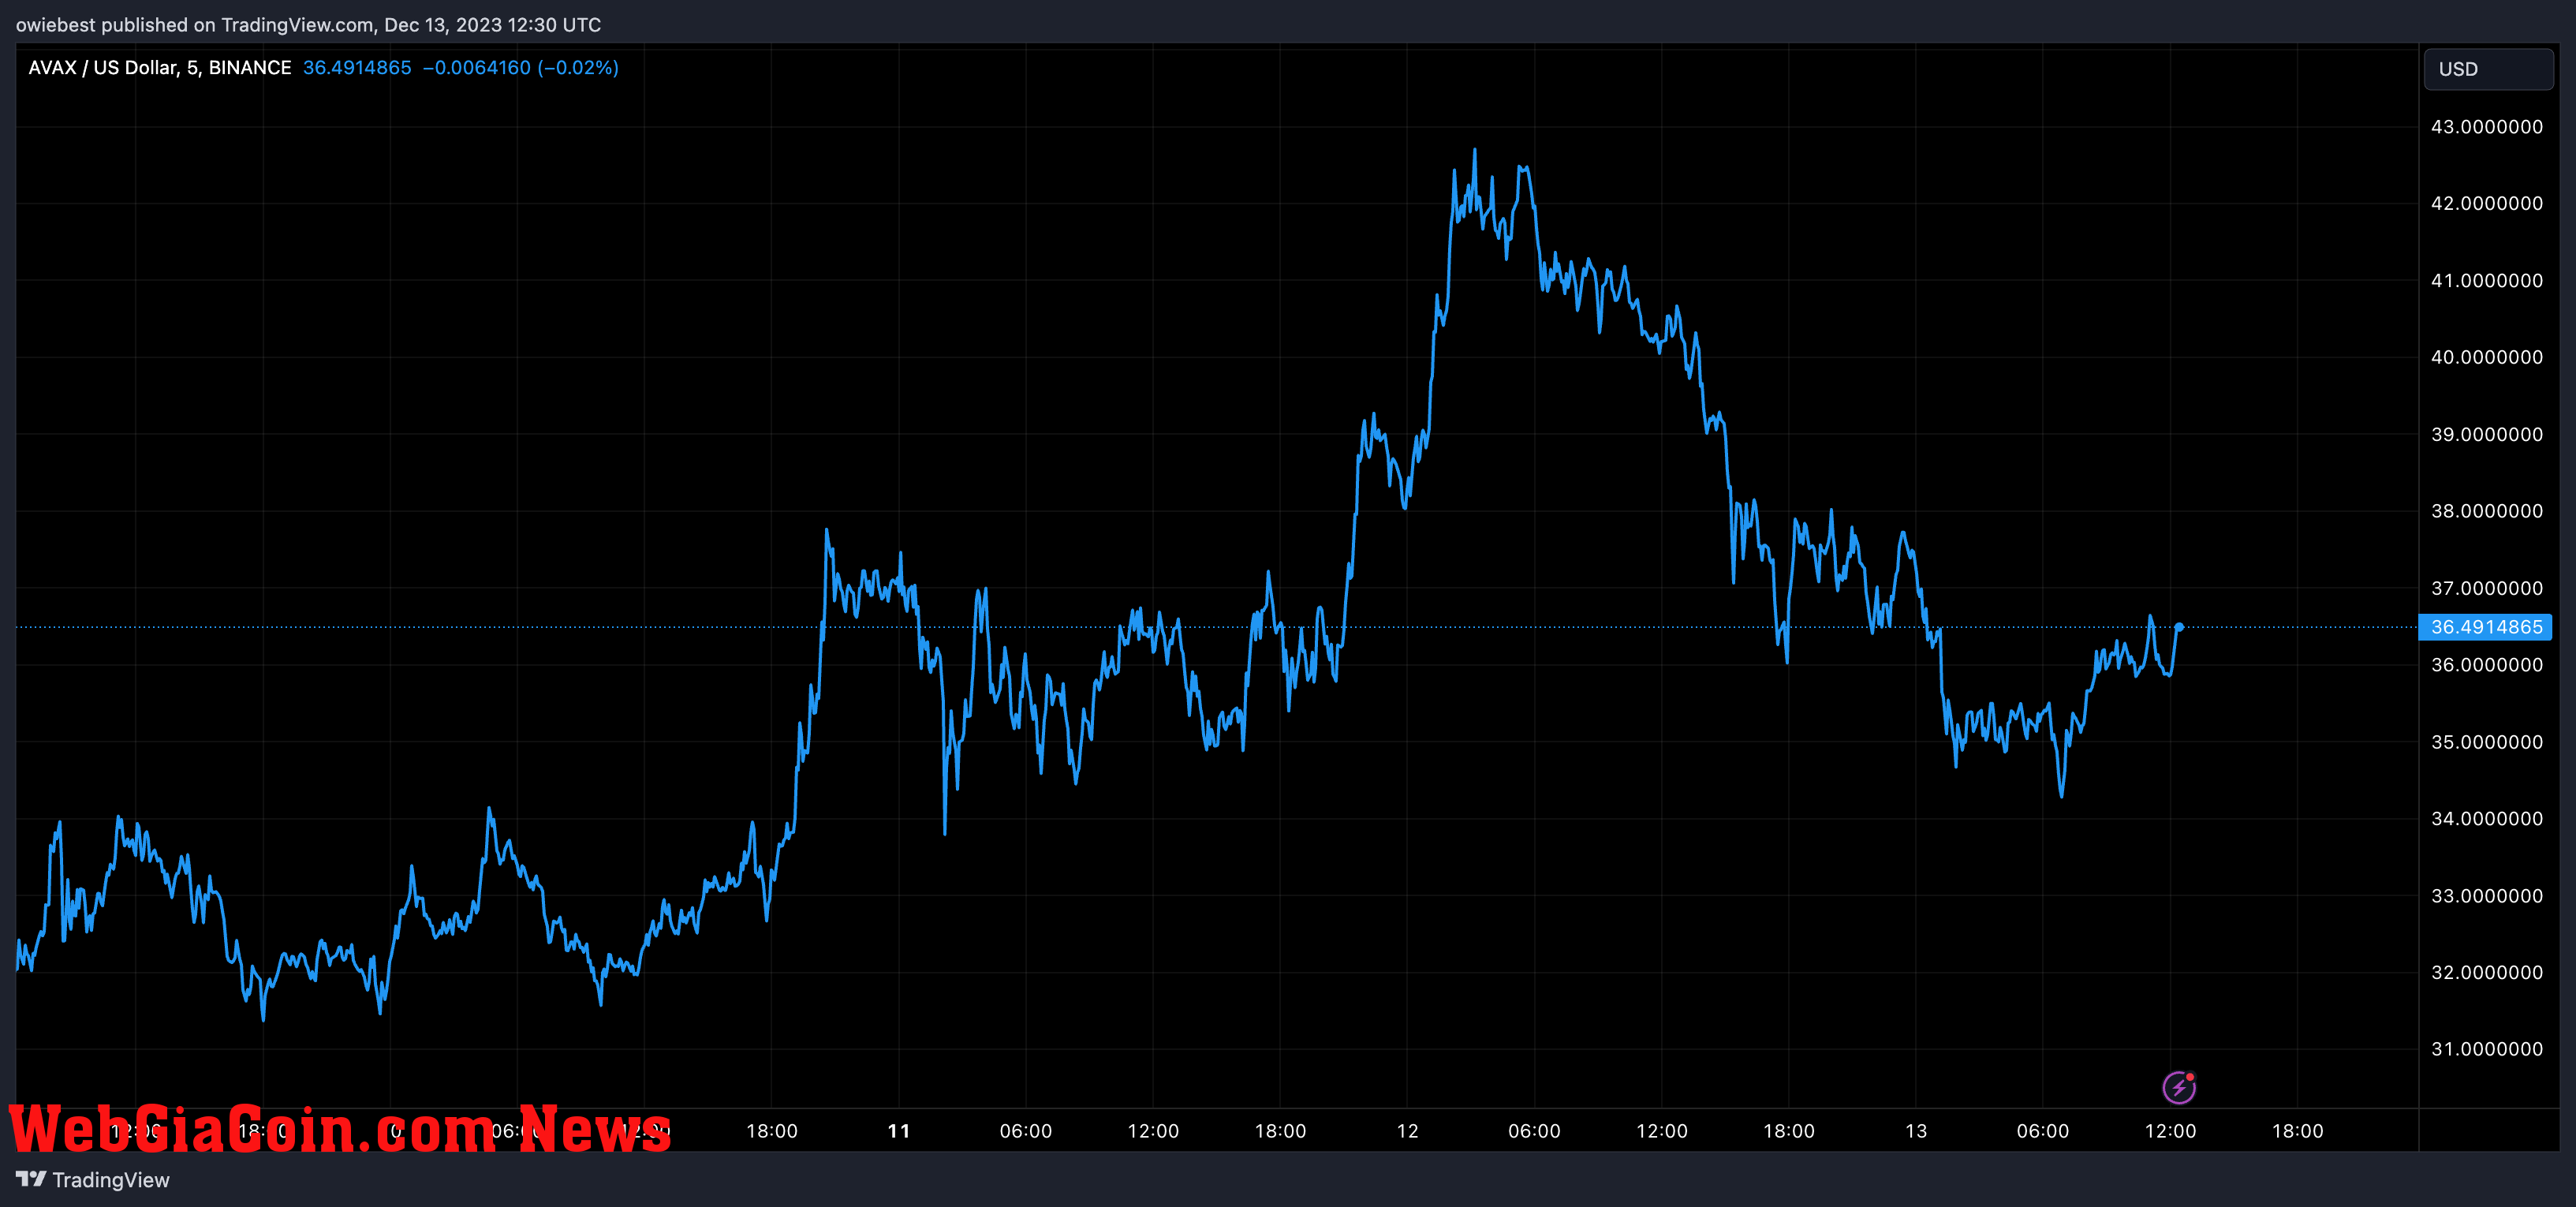Click the bold 11 date label on time axis

899,1131
